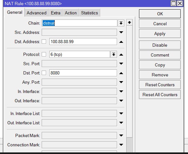The height and width of the screenshot is (154, 188).
Task: Toggle the Dst. Port negate checkbox
Action: [44, 73]
